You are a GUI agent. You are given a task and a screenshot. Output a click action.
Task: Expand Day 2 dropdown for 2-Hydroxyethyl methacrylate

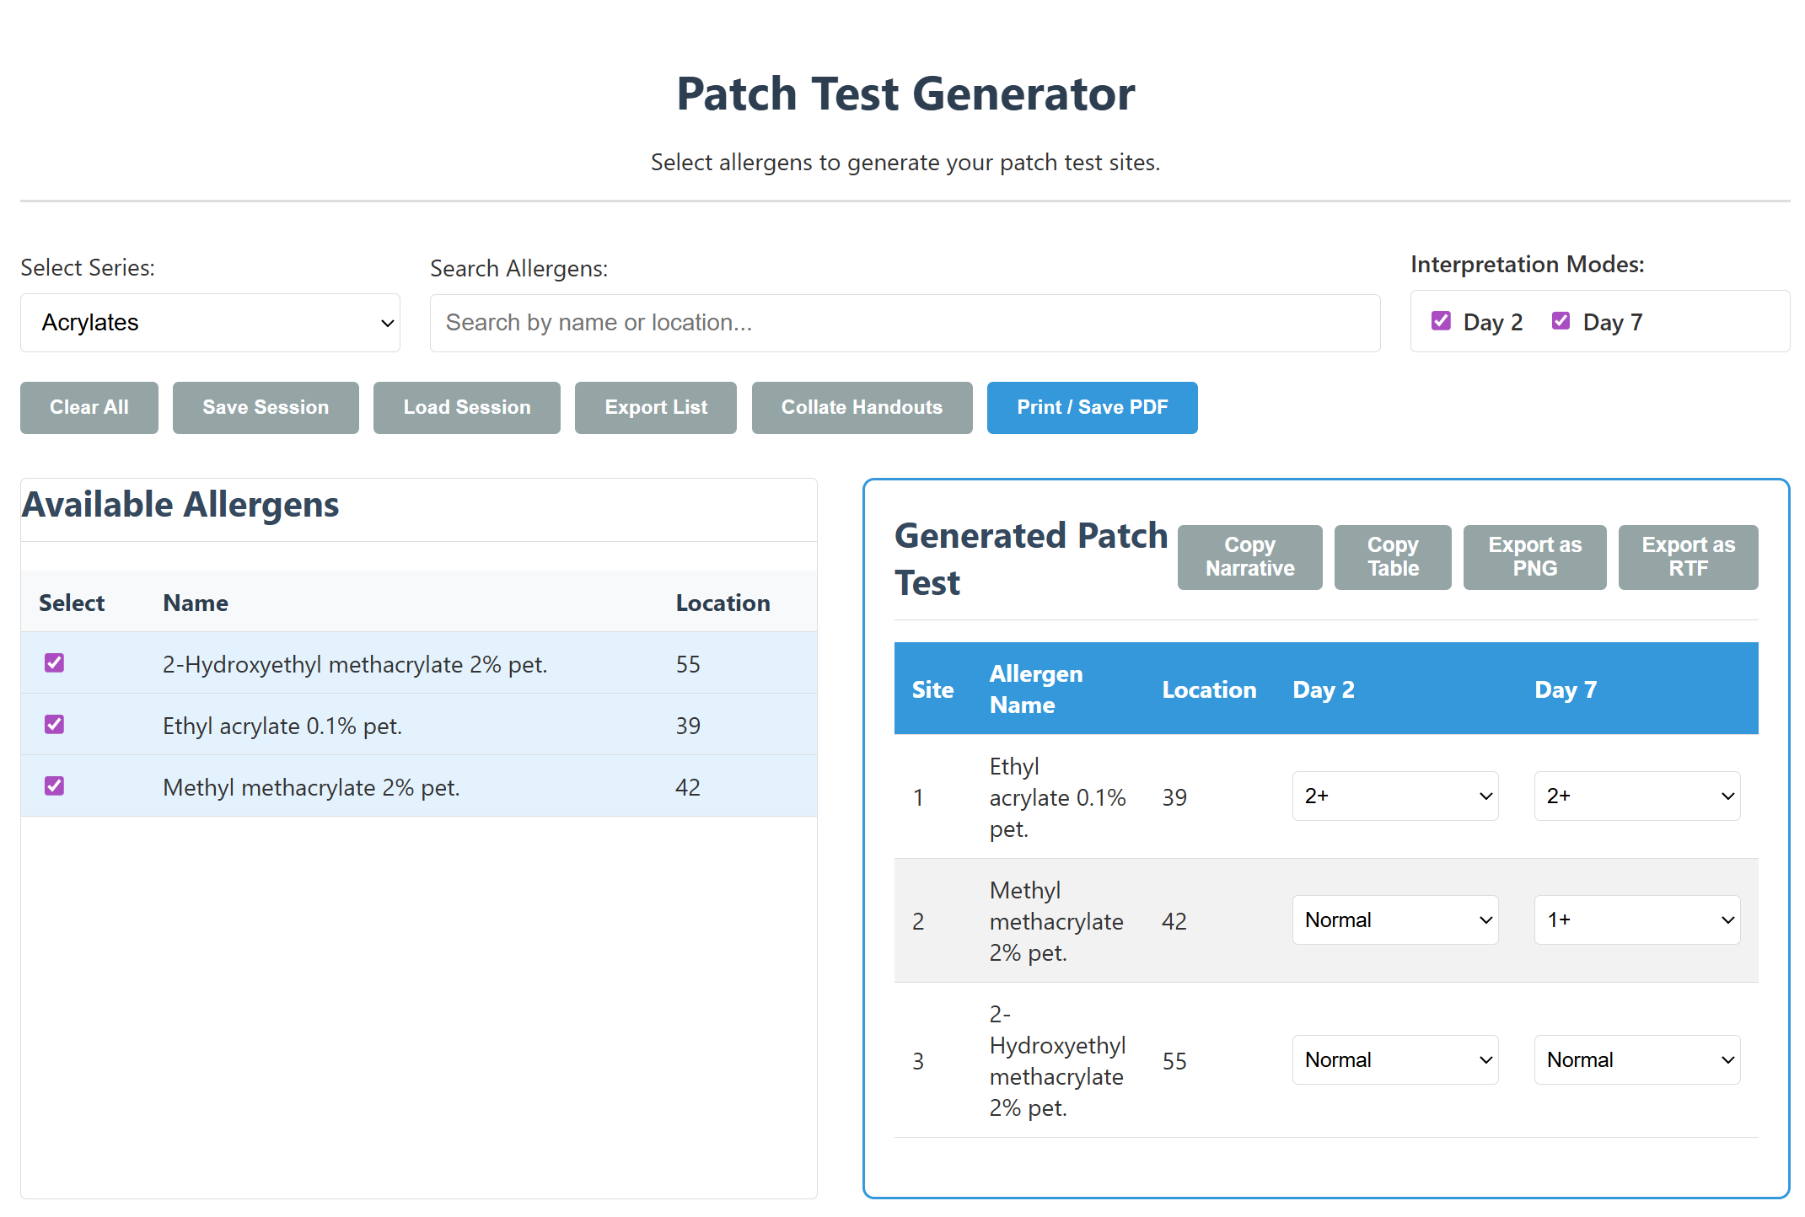coord(1394,1059)
